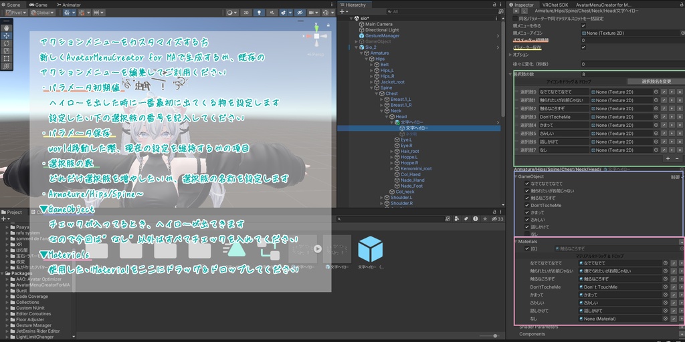This screenshot has width=685, height=342.
Task: Toggle Materials slot [0] checkbox
Action: pyautogui.click(x=527, y=248)
